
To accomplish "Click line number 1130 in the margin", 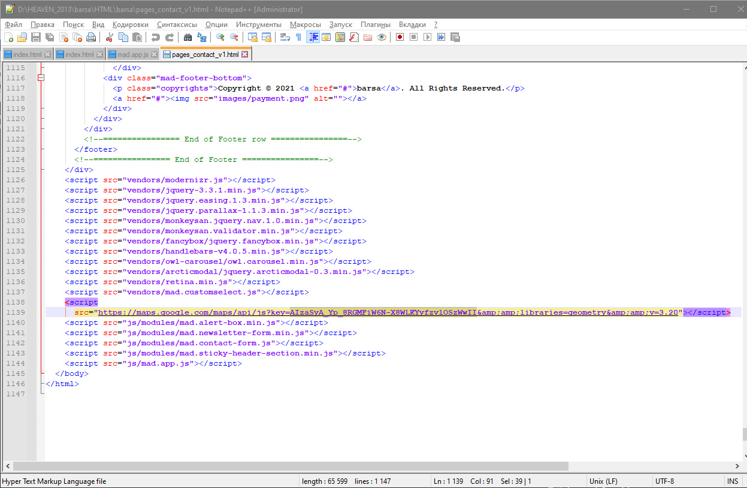I will (16, 221).
